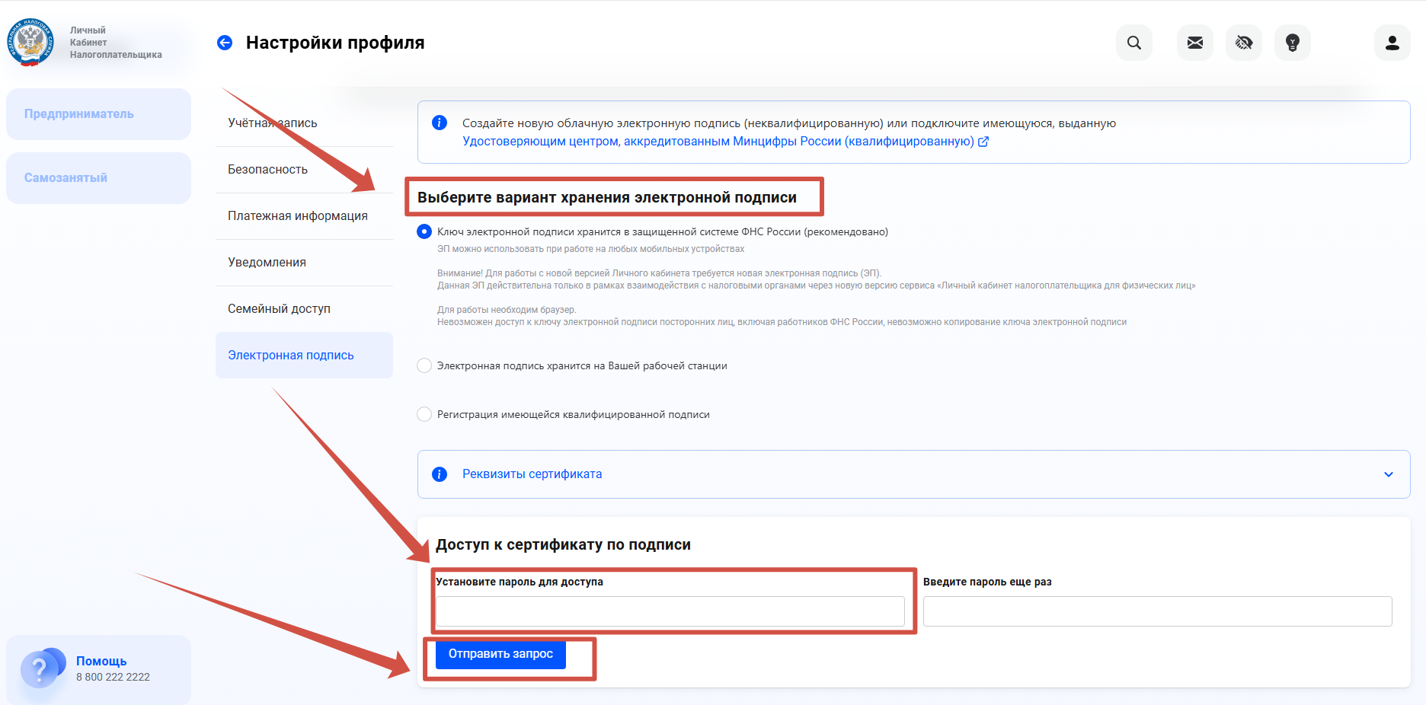The width and height of the screenshot is (1426, 705).
Task: Click the Отправить запрос button
Action: click(x=500, y=654)
